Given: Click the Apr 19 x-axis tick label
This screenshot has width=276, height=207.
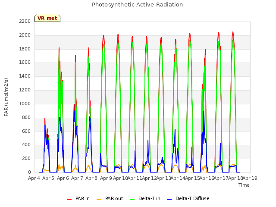Looking at the screenshot, I should [250, 178].
